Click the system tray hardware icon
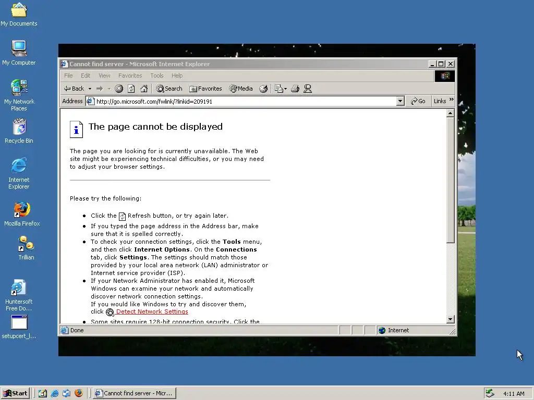Viewport: 534px width, 400px height. click(x=490, y=393)
